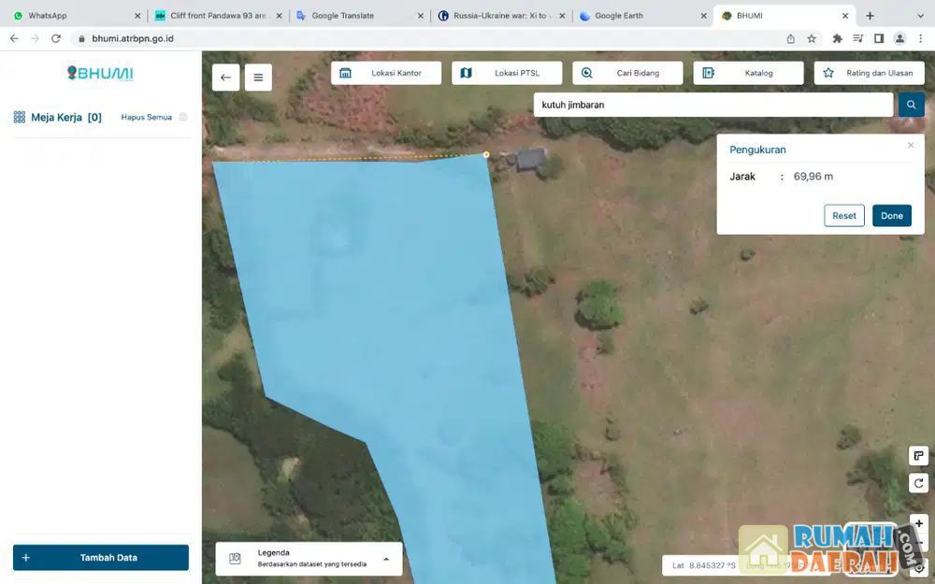Zoom in with the plus button
Image resolution: width=935 pixels, height=584 pixels.
918,523
